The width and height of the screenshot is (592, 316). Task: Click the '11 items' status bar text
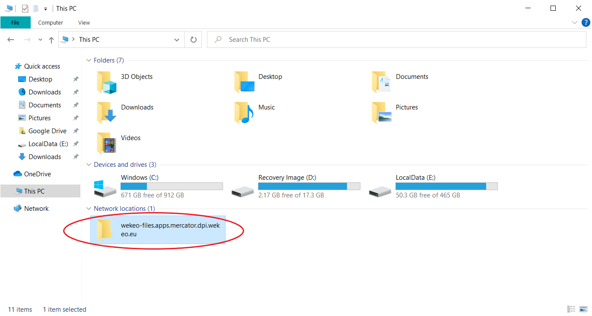20,310
